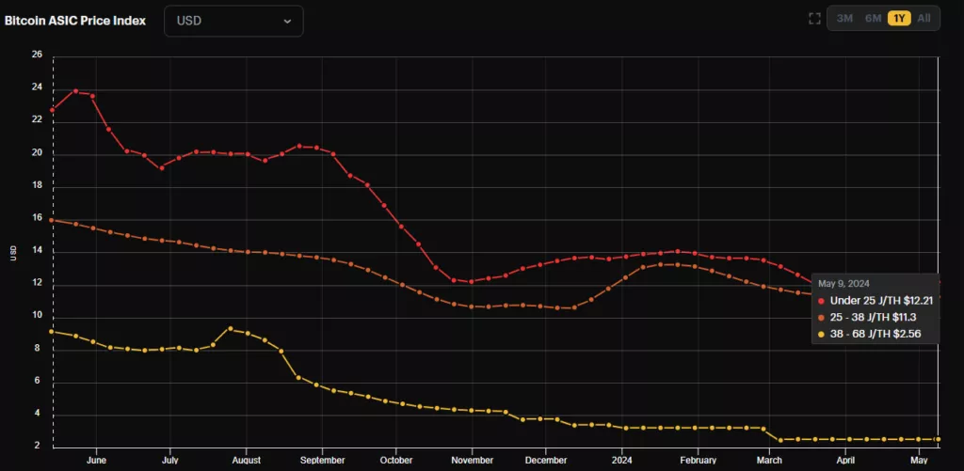Click the May 9, 2024 tooltip date

[843, 284]
